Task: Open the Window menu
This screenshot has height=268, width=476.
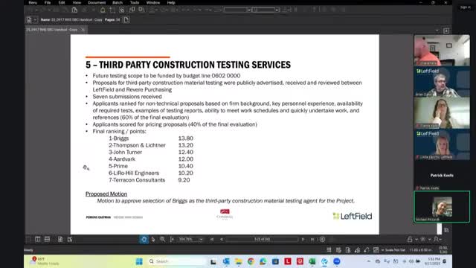Action: [153, 3]
